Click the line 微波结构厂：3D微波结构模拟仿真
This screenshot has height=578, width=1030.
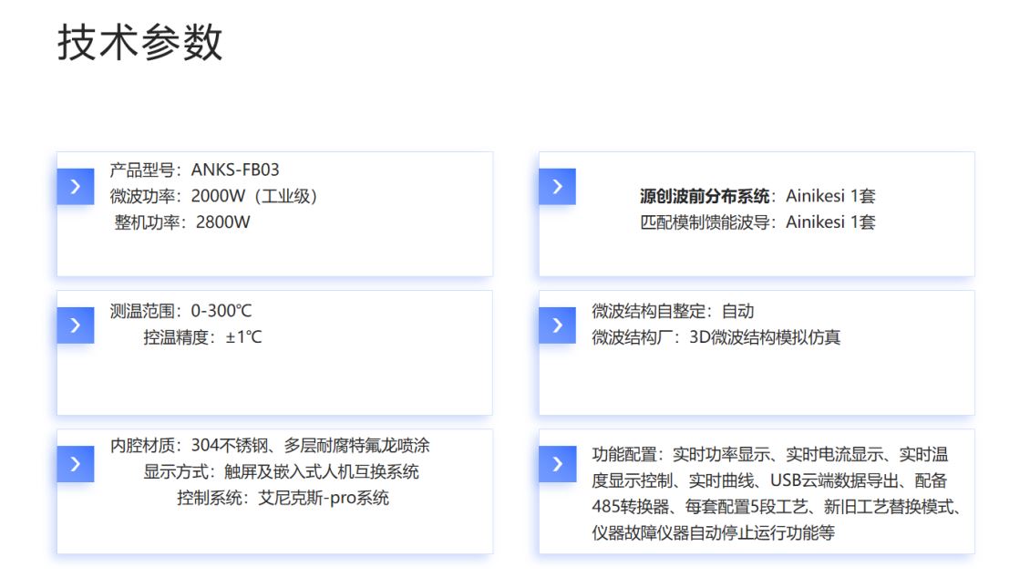pos(716,337)
